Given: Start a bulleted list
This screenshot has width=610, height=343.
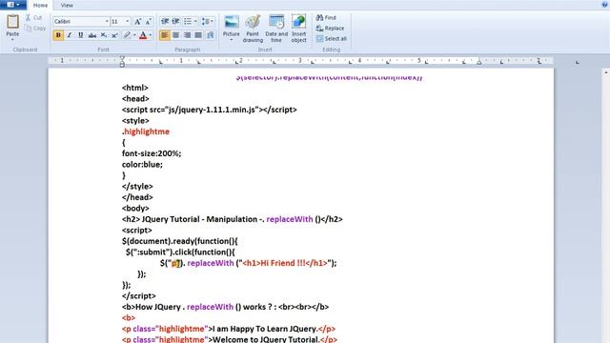Looking at the screenshot, I should point(188,21).
